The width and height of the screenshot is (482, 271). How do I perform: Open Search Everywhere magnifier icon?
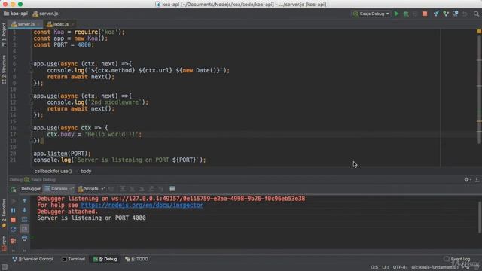tap(476, 14)
